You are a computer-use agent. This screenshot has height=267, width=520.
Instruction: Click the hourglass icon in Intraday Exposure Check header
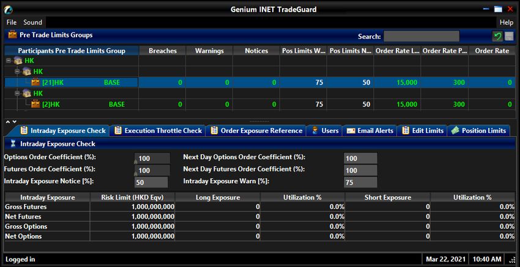pos(13,144)
